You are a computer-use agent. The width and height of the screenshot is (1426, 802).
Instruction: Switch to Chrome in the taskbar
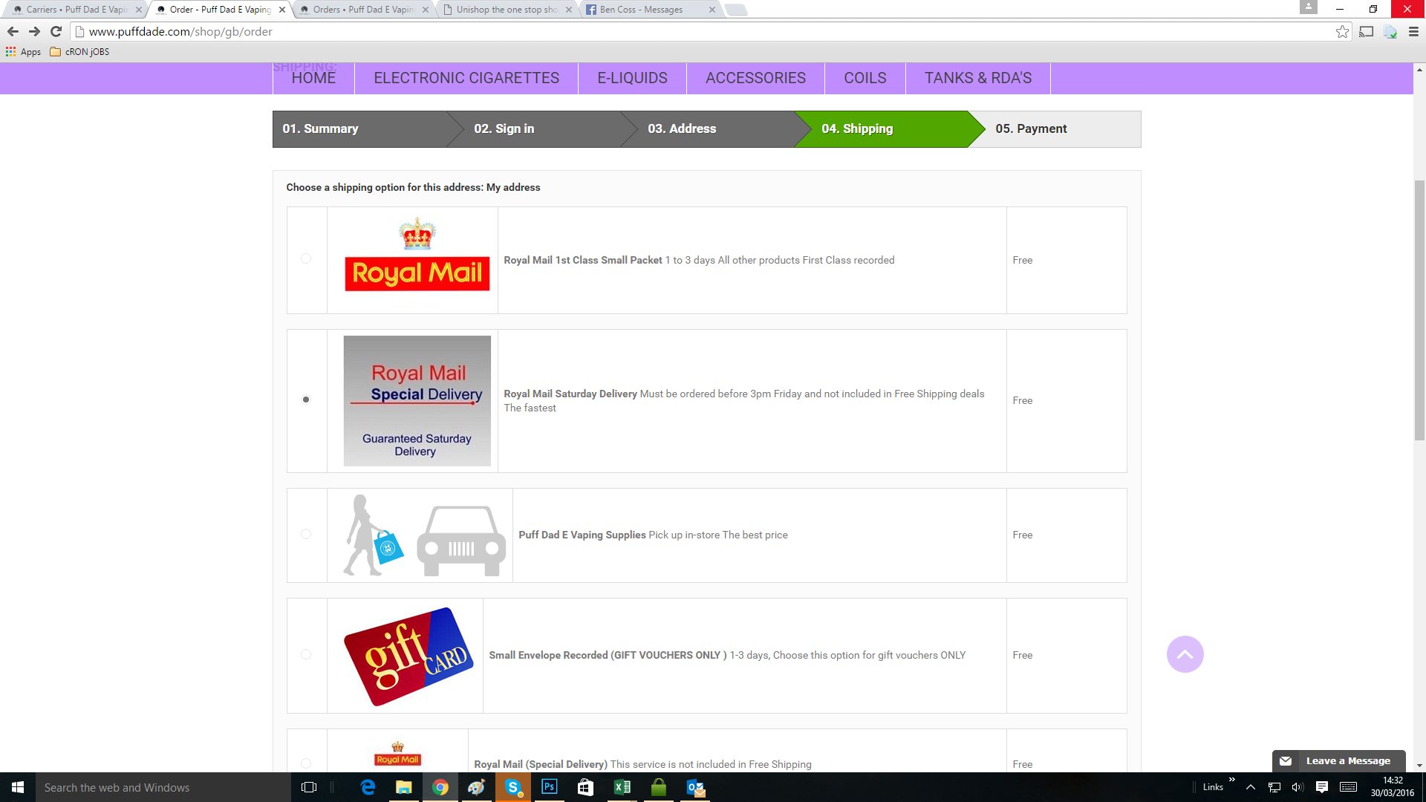440,787
